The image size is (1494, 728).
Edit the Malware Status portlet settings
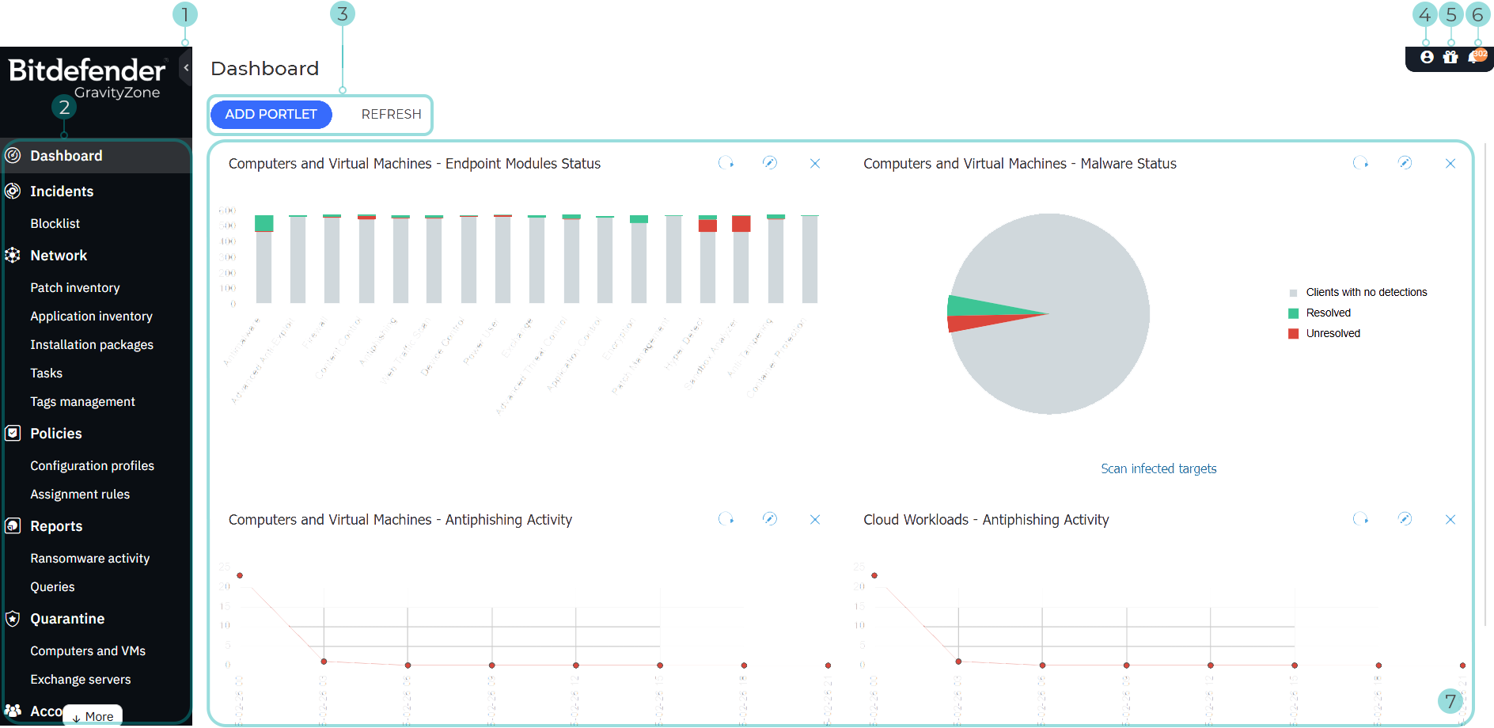point(1405,163)
